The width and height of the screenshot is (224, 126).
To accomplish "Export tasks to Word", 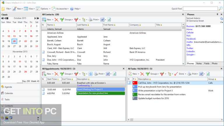I will [x=201, y=74].
